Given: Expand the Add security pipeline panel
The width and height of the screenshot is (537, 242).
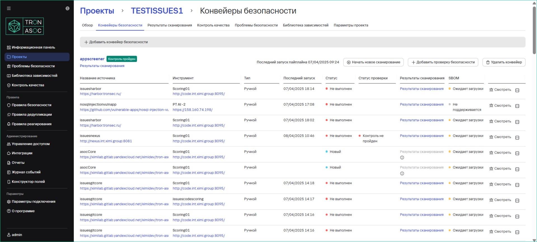Looking at the screenshot, I should pyautogui.click(x=116, y=42).
